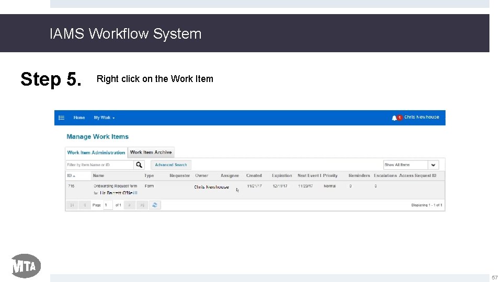
Task: Click the Manage Work Items heading
Action: tap(98, 137)
